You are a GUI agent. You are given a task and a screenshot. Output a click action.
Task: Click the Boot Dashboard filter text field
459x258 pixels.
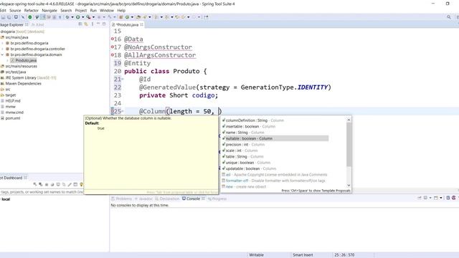point(42,192)
